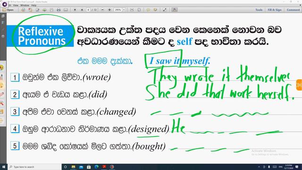The image size is (302, 170).
Task: Click the zoom percentage field
Action: pos(118,10)
